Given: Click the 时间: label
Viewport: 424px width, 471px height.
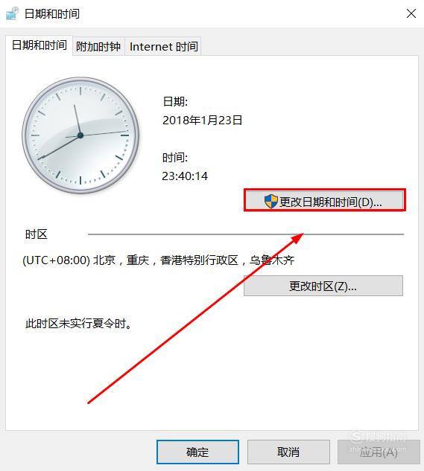Looking at the screenshot, I should click(x=175, y=158).
